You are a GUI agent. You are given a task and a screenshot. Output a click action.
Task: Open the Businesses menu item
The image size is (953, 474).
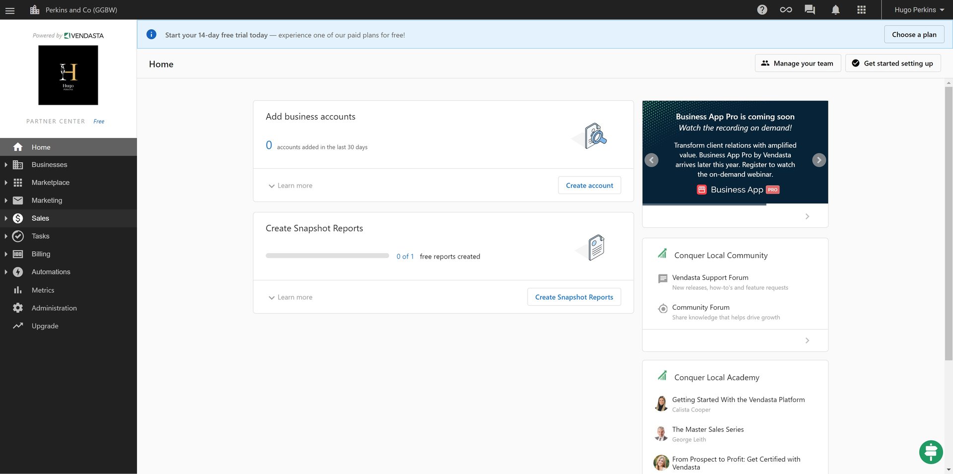point(68,165)
